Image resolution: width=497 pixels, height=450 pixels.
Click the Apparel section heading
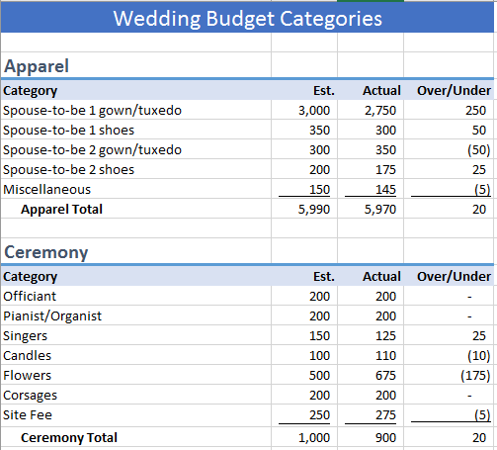(x=37, y=66)
